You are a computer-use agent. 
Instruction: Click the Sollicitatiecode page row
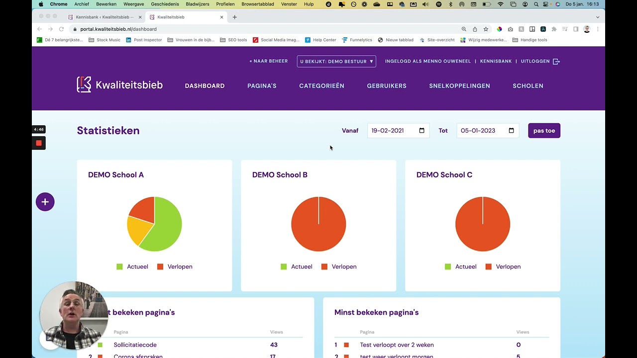tap(135, 345)
